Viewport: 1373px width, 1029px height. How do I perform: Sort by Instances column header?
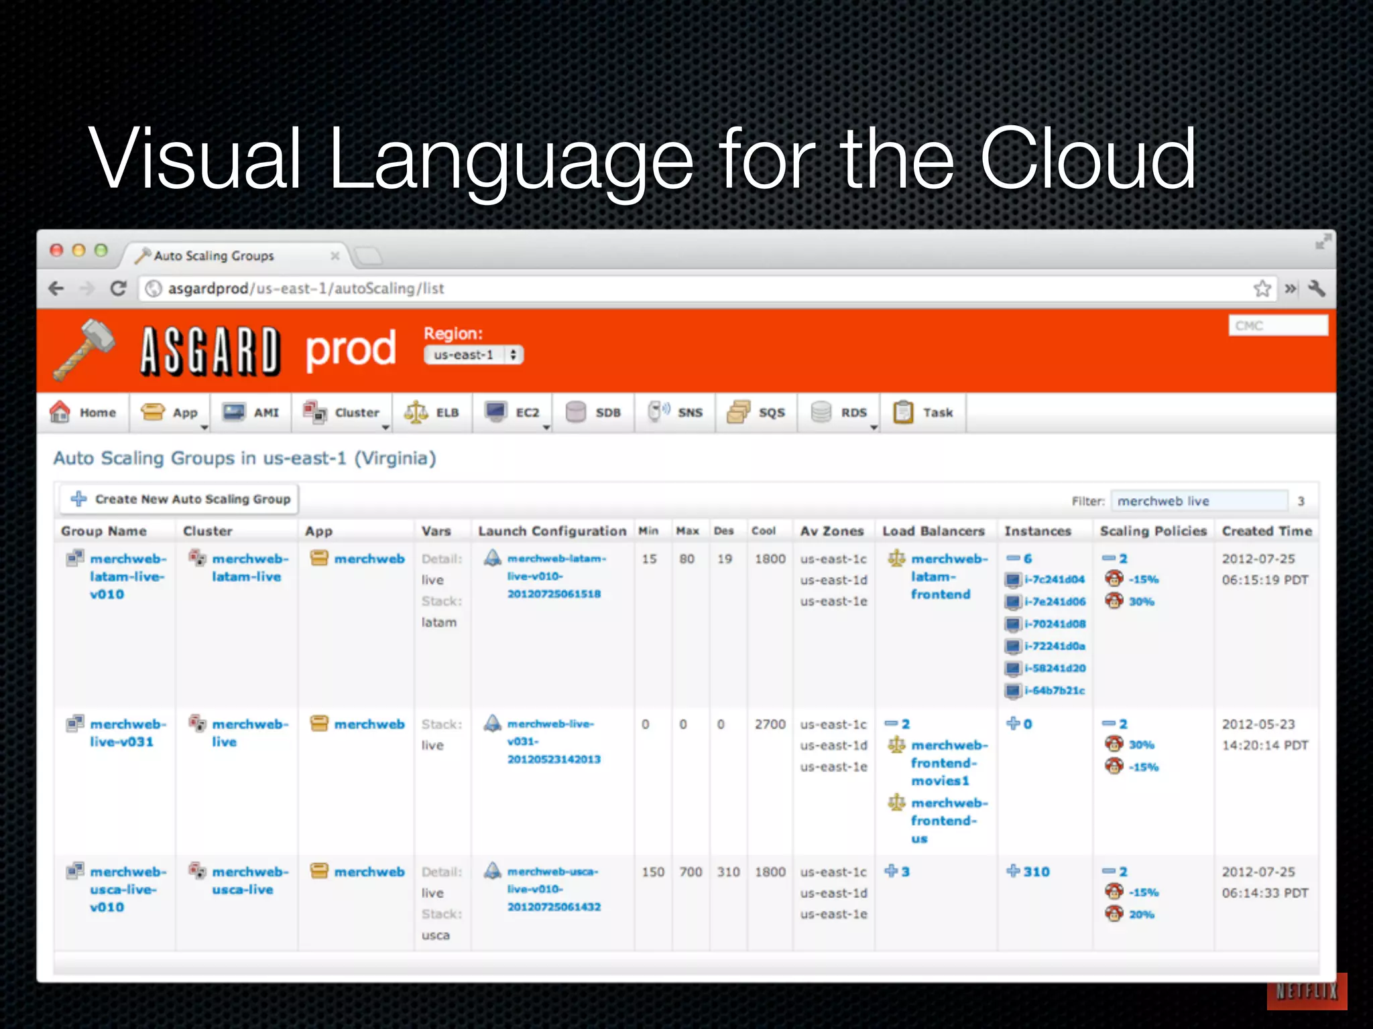point(1038,531)
